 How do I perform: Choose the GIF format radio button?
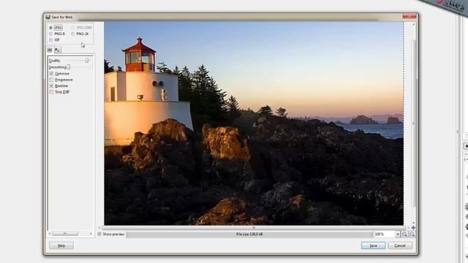coord(50,40)
